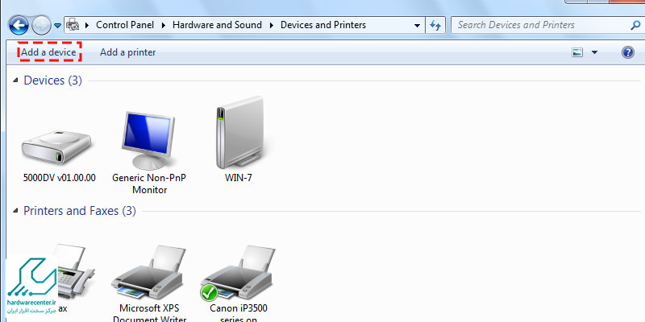
Task: Expand arrow after Hardware and Sound breadcrumb
Action: pos(272,25)
